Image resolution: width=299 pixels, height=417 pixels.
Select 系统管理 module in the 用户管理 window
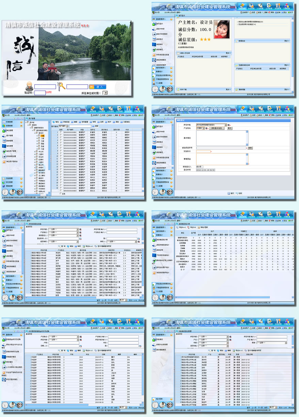(128, 109)
